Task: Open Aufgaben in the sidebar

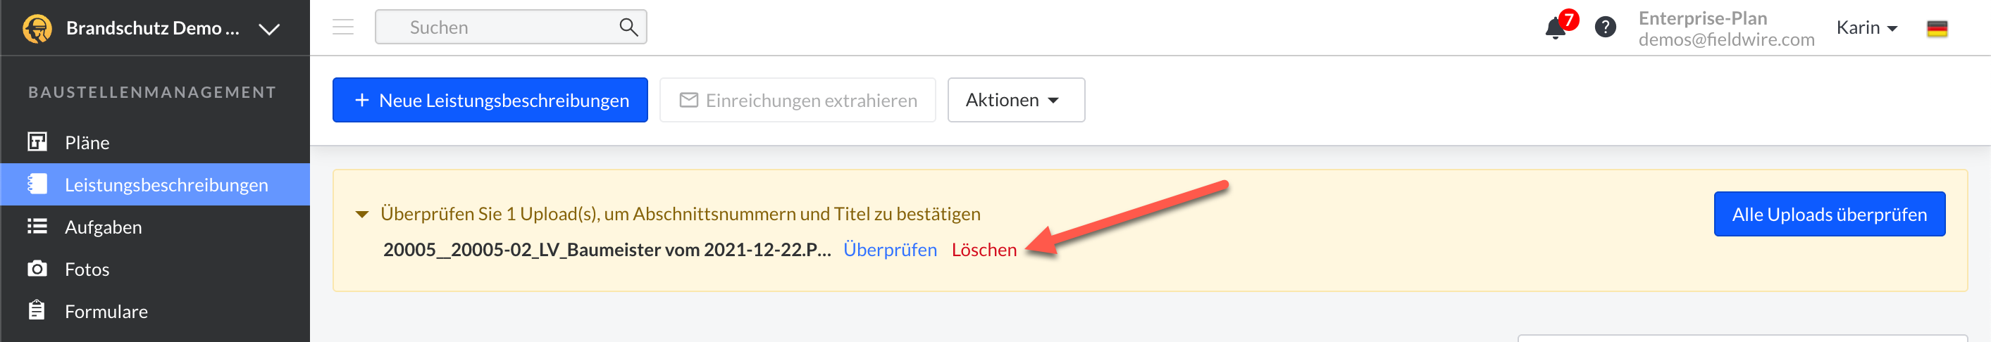Action: pyautogui.click(x=104, y=227)
